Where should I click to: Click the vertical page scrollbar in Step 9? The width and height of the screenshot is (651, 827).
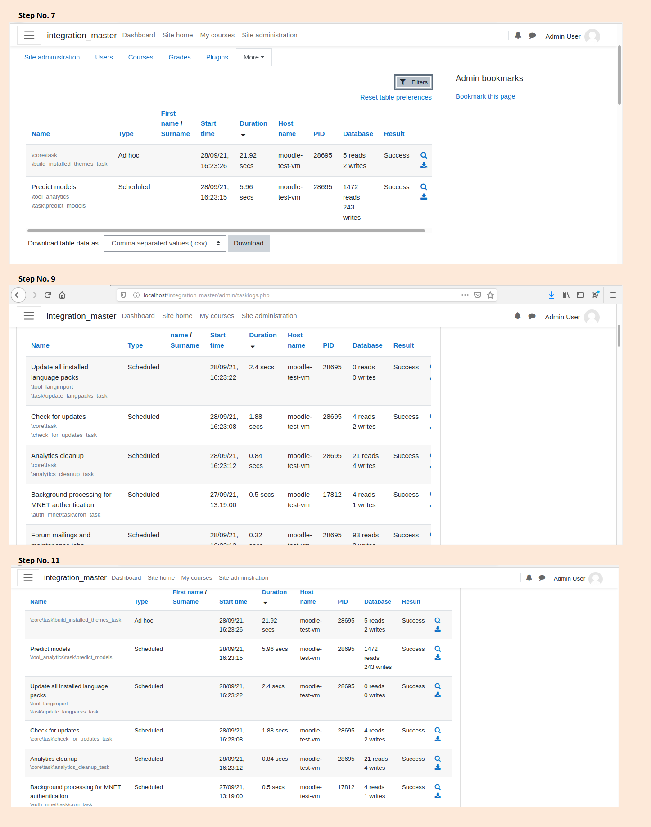[619, 336]
